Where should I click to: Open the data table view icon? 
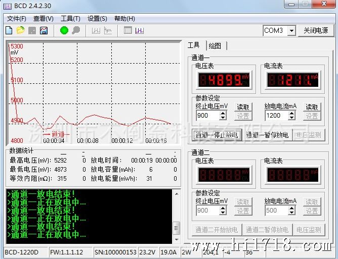tap(128, 30)
